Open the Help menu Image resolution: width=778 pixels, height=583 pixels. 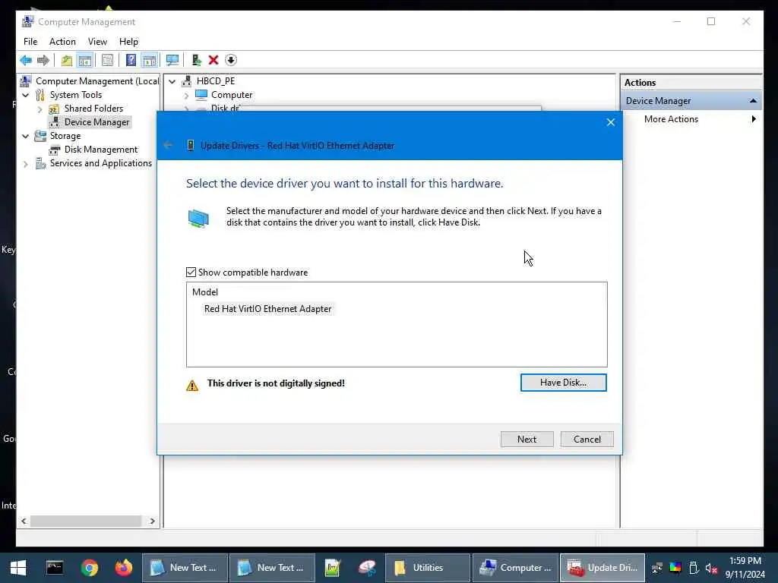[x=128, y=42]
